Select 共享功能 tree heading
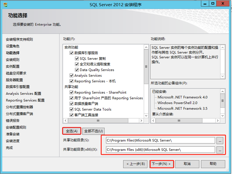 pyautogui.click(x=71, y=87)
